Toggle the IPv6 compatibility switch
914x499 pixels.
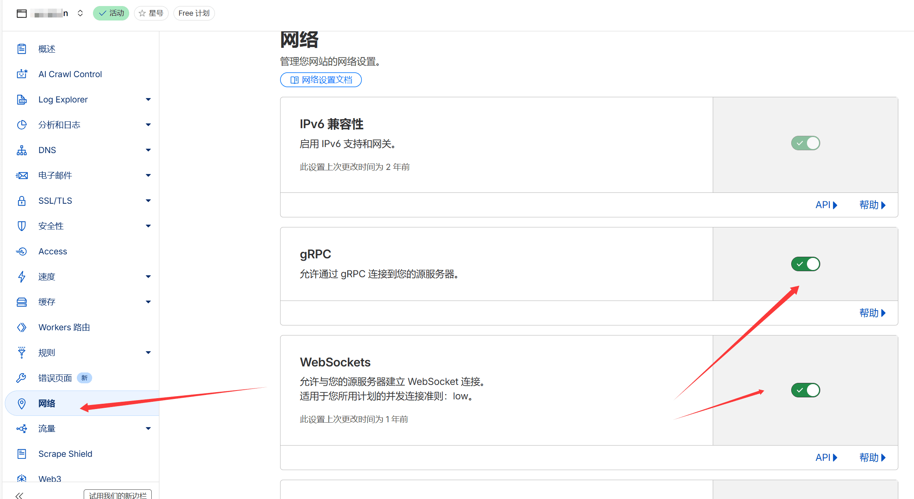coord(805,143)
